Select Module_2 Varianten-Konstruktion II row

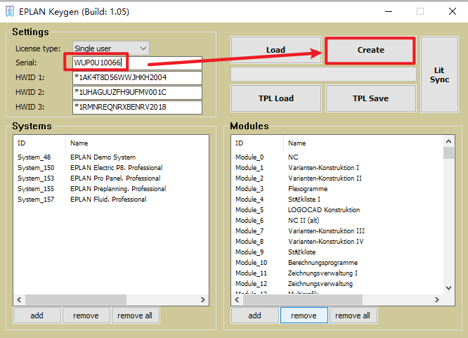pos(337,178)
